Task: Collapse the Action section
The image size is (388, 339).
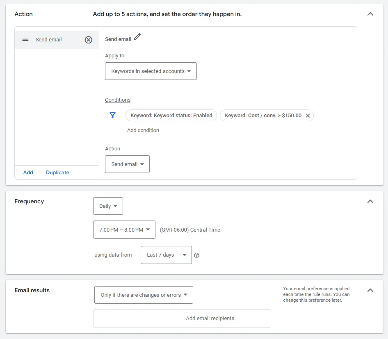Action: 370,14
